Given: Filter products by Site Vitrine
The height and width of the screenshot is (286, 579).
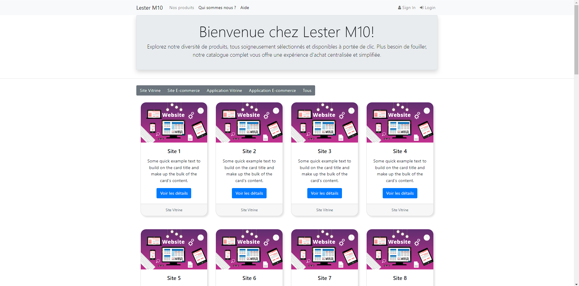Looking at the screenshot, I should (150, 90).
